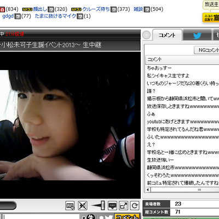Screen dimensions: 219x219
Task: Select the comment starting with 'くっそわろた'
Action: (183, 175)
